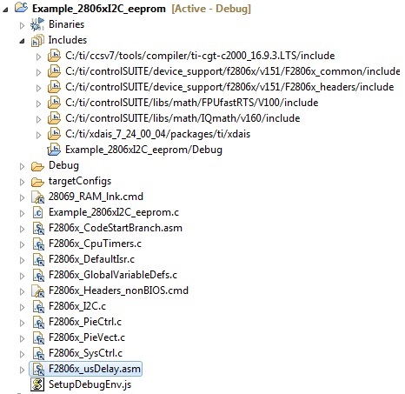
Task: Click the 28069_RAM_lnk.cmd linker file icon
Action: (x=37, y=197)
